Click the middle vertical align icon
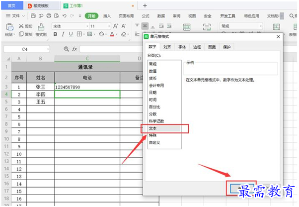299x207 pixels. (145, 26)
